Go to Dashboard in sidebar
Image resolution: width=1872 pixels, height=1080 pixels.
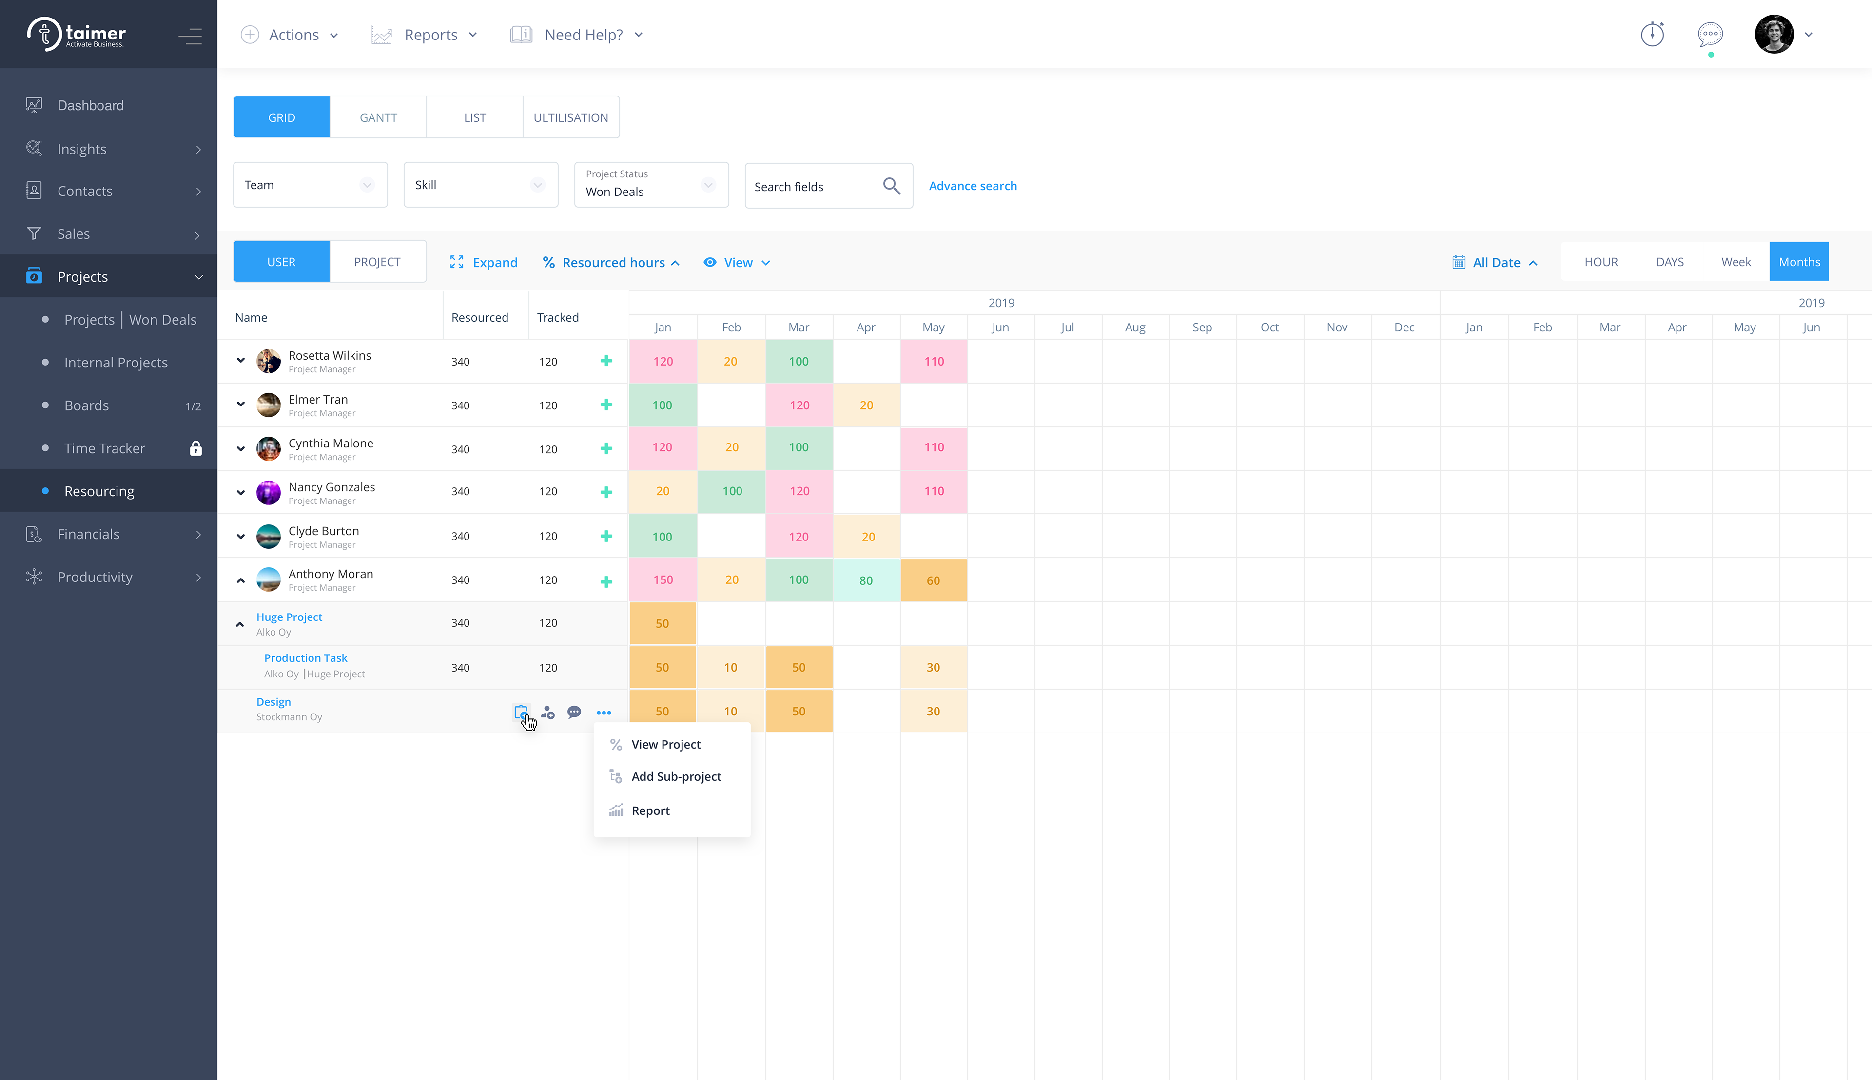click(x=108, y=105)
